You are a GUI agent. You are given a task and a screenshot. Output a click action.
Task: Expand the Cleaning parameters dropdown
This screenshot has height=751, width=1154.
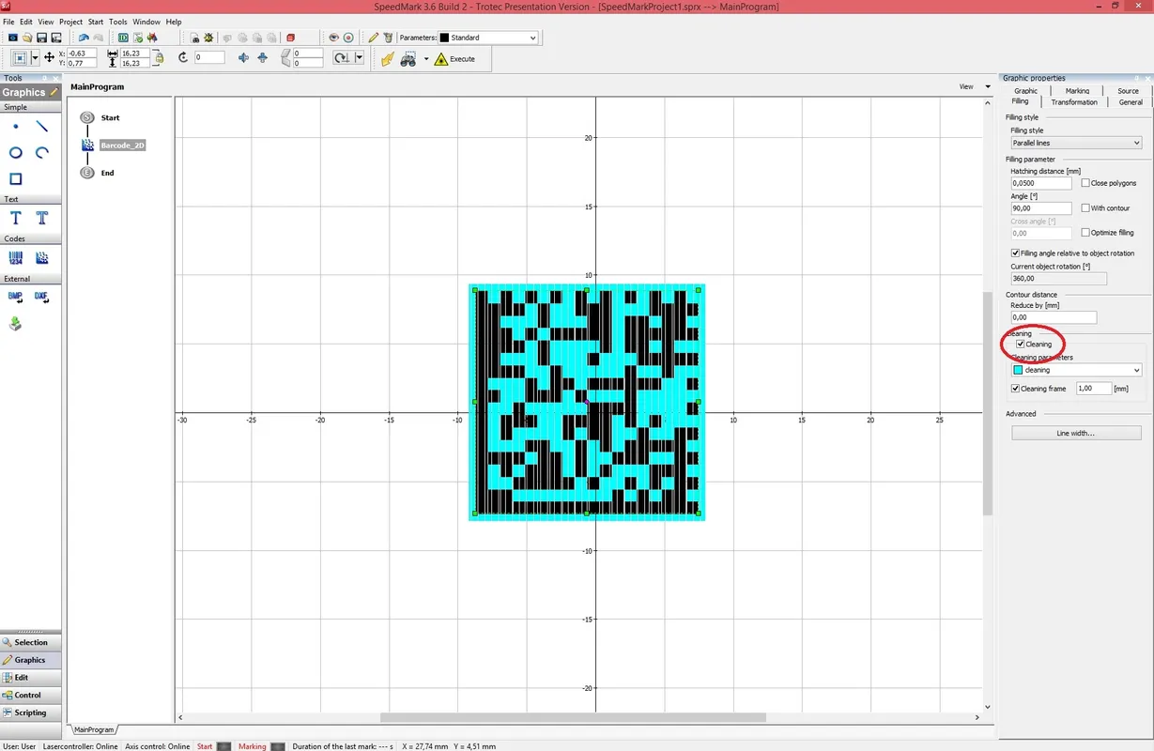tap(1075, 370)
